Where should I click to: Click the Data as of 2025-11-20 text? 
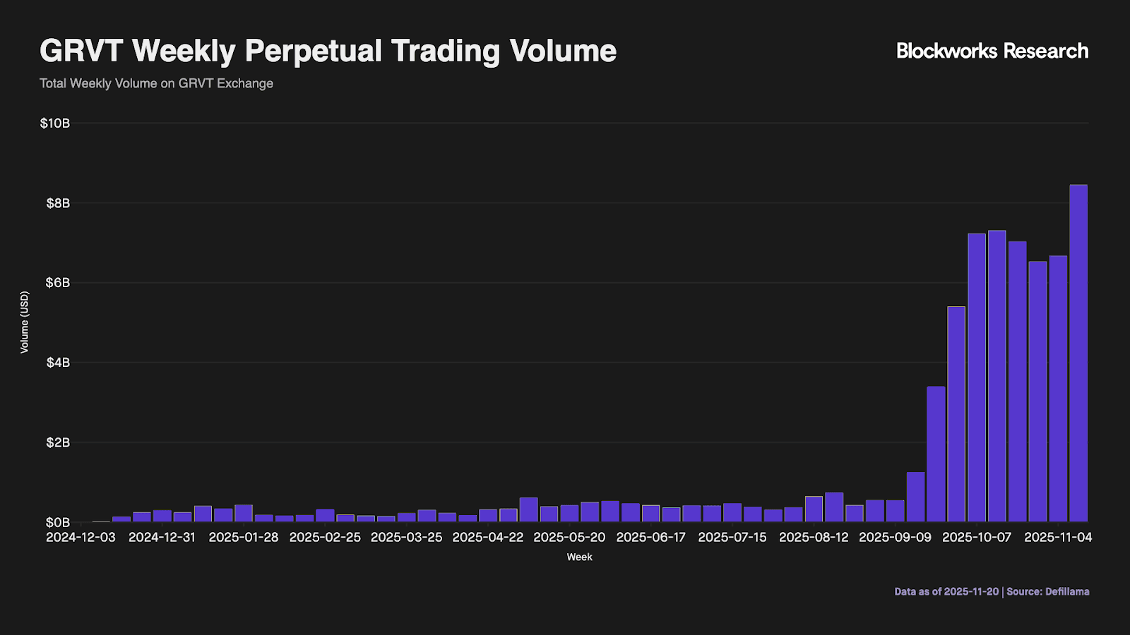(x=946, y=591)
